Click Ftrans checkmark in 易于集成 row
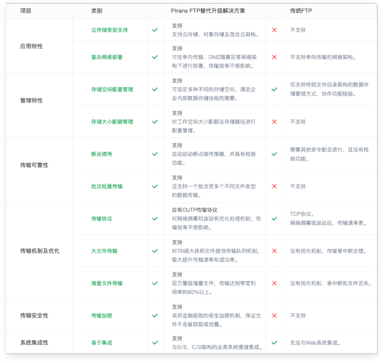Image resolution: width=383 pixels, height=363 pixels. pos(155,343)
